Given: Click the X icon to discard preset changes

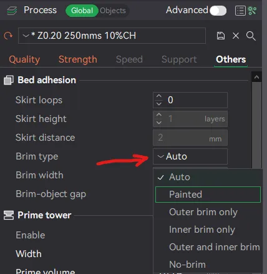Looking at the screenshot, I should 236,36.
